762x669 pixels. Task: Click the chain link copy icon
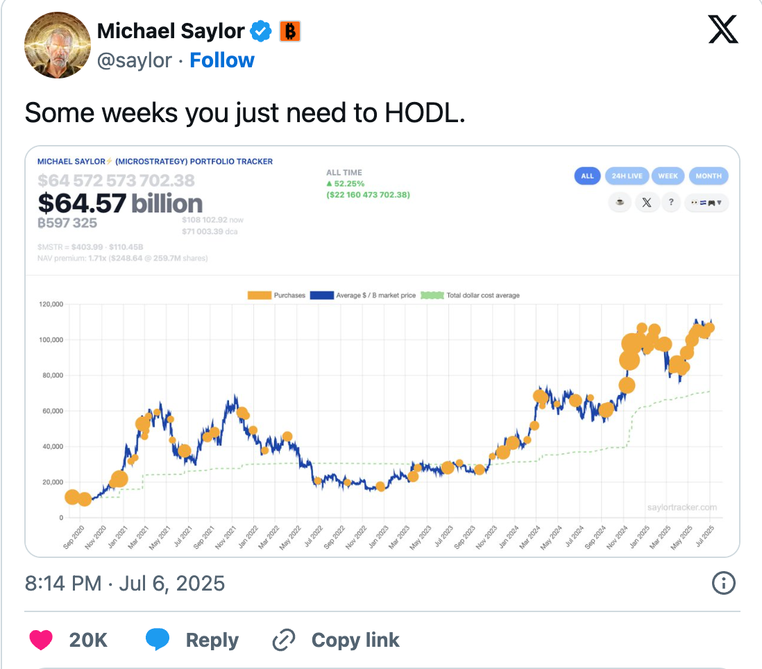[x=284, y=639]
